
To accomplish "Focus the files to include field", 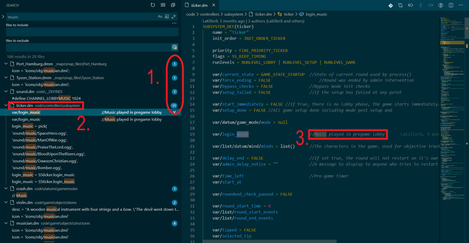I will click(x=92, y=32).
